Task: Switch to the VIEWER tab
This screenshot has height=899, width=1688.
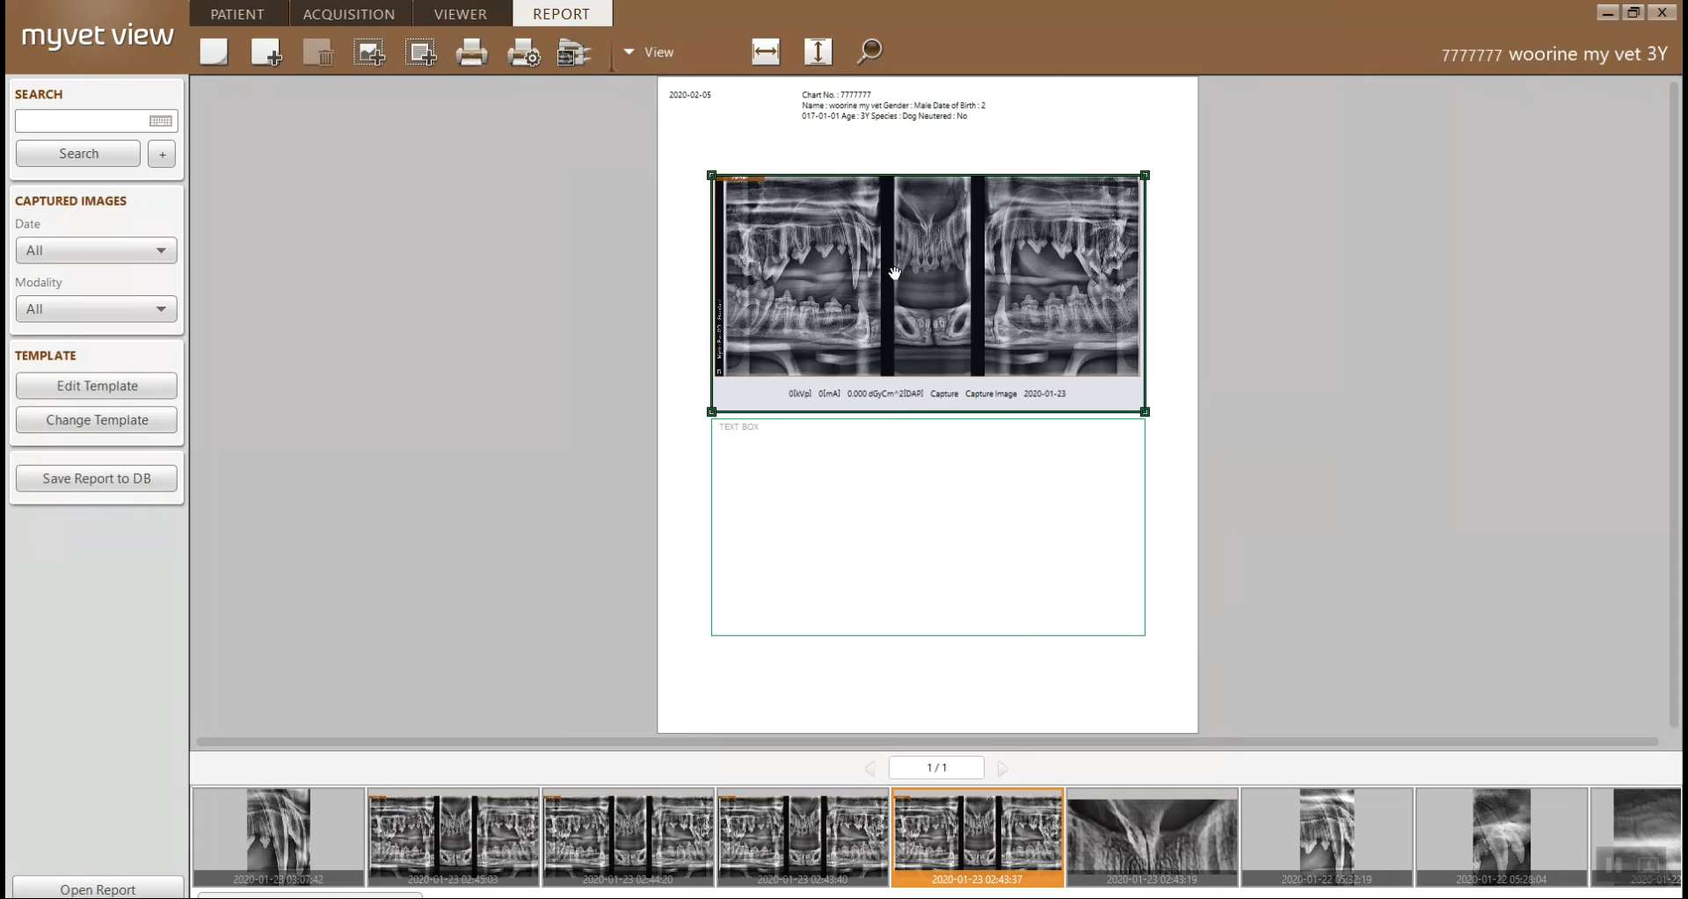Action: (460, 14)
